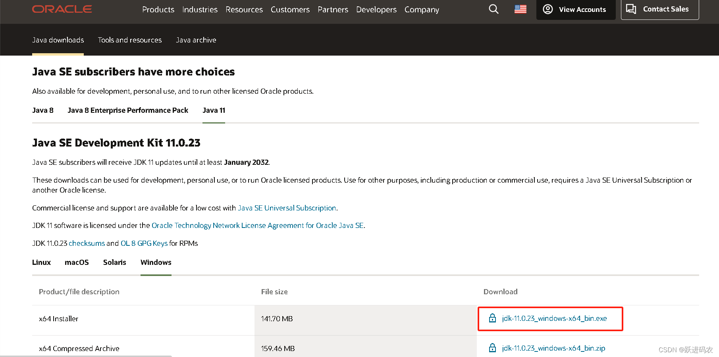Click the x64 Compressed Archive description cell
Viewport: 719px width, 357px height.
pos(143,346)
